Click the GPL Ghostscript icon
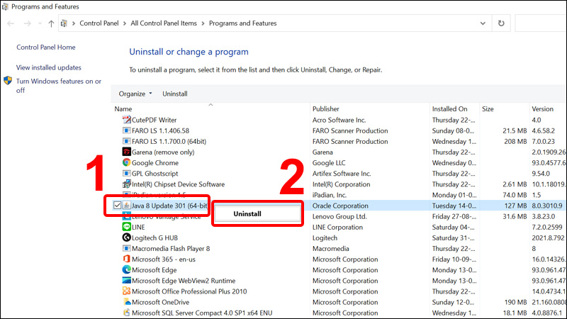567x319 pixels. pyautogui.click(x=126, y=173)
